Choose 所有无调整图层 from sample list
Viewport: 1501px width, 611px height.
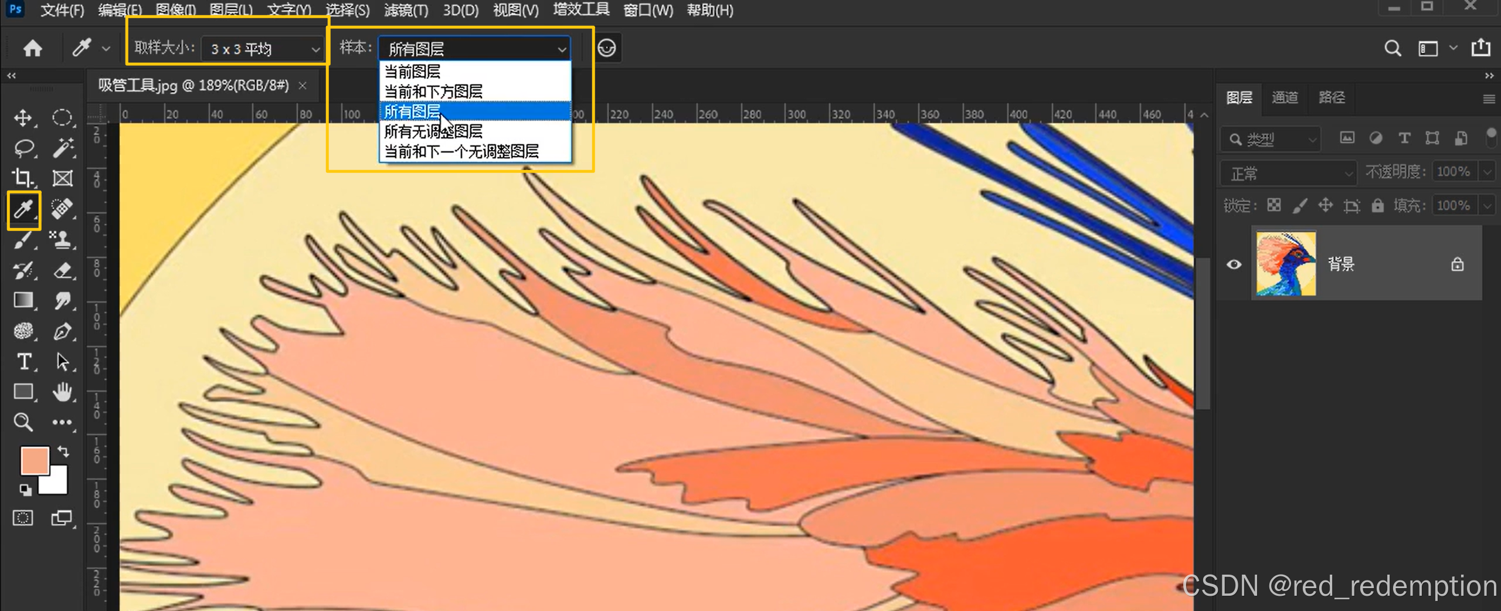point(475,131)
